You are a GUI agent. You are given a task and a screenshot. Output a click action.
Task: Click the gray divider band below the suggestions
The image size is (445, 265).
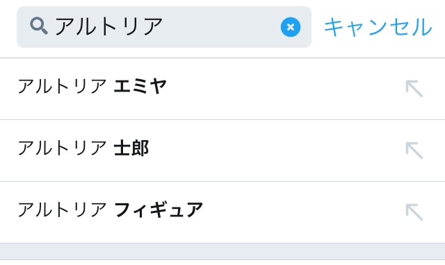(x=222, y=251)
